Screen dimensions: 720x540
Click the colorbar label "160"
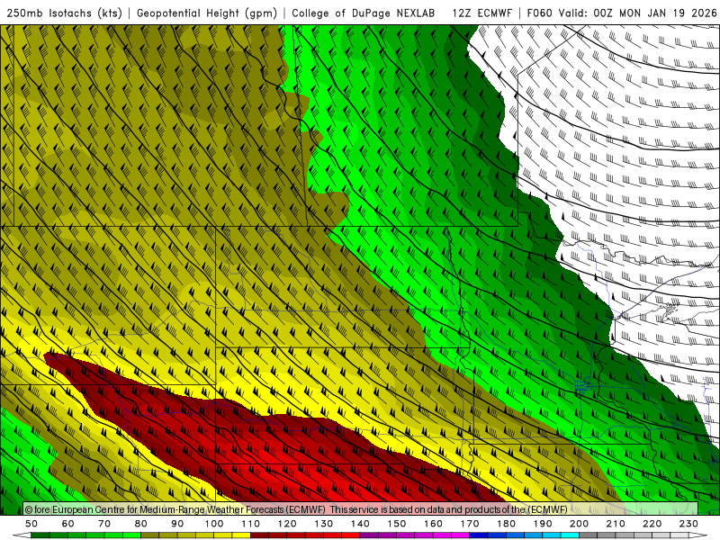[x=433, y=524]
